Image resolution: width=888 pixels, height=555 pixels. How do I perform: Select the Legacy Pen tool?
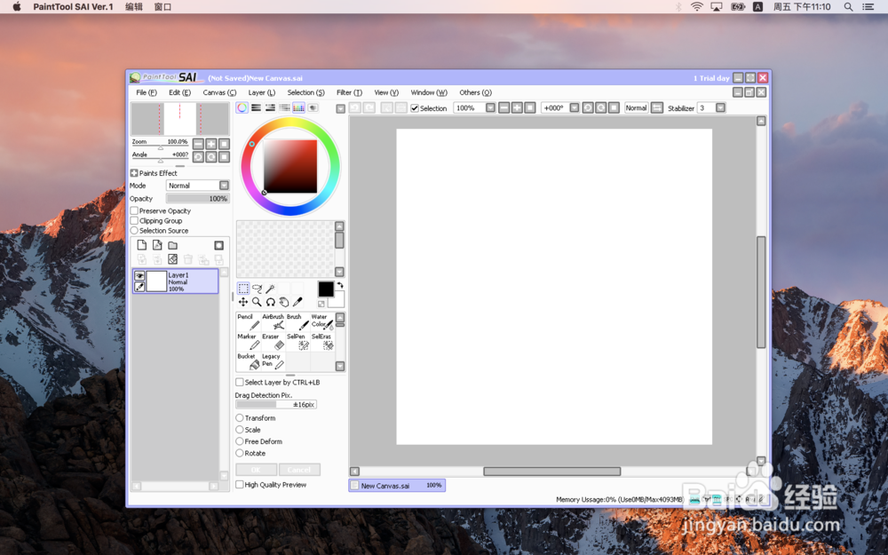tap(273, 361)
